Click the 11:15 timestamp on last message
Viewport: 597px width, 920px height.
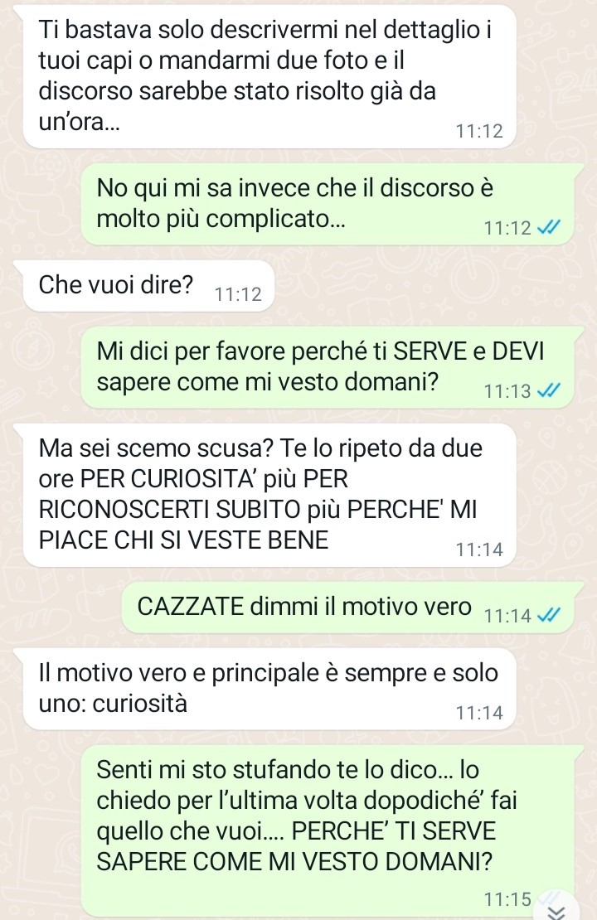tap(507, 899)
